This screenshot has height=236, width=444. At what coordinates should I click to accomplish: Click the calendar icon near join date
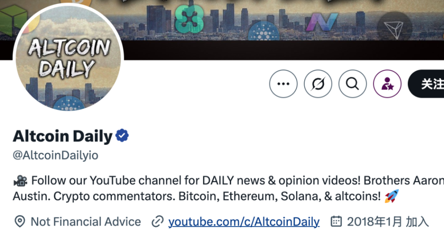point(336,221)
